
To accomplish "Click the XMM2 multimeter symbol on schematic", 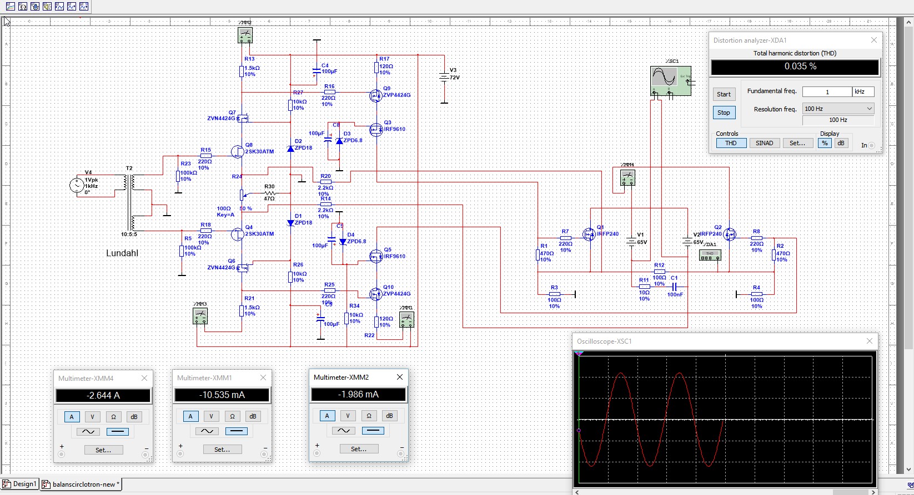I will click(x=245, y=36).
